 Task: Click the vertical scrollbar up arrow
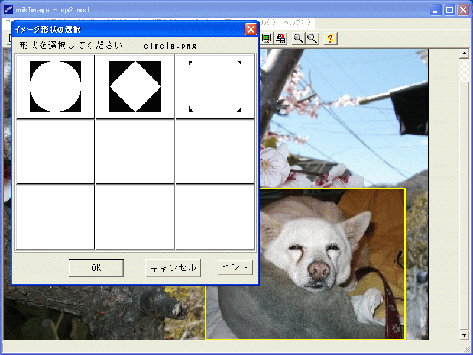(464, 54)
